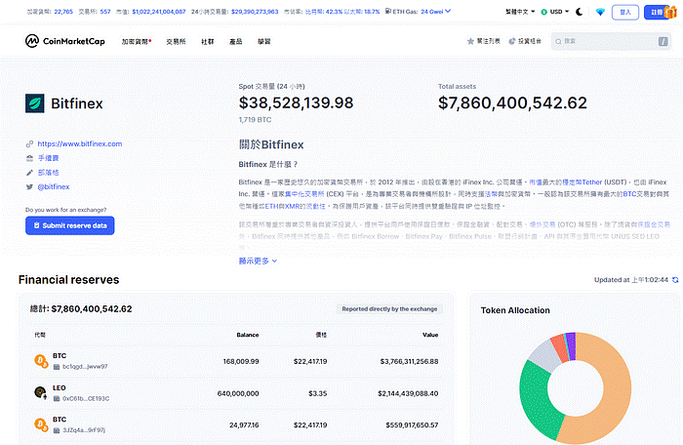The width and height of the screenshot is (683, 445).
Task: Click the search magnifier icon
Action: pyautogui.click(x=558, y=41)
